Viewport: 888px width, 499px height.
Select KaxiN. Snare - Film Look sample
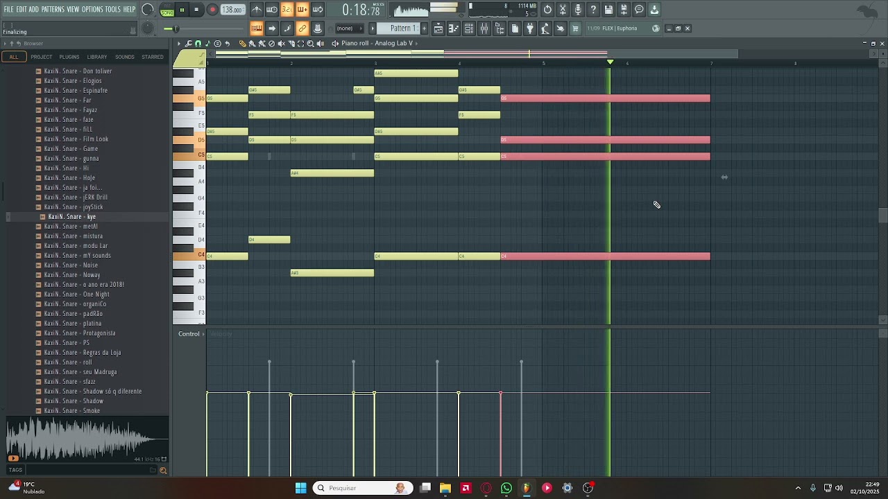pyautogui.click(x=76, y=139)
